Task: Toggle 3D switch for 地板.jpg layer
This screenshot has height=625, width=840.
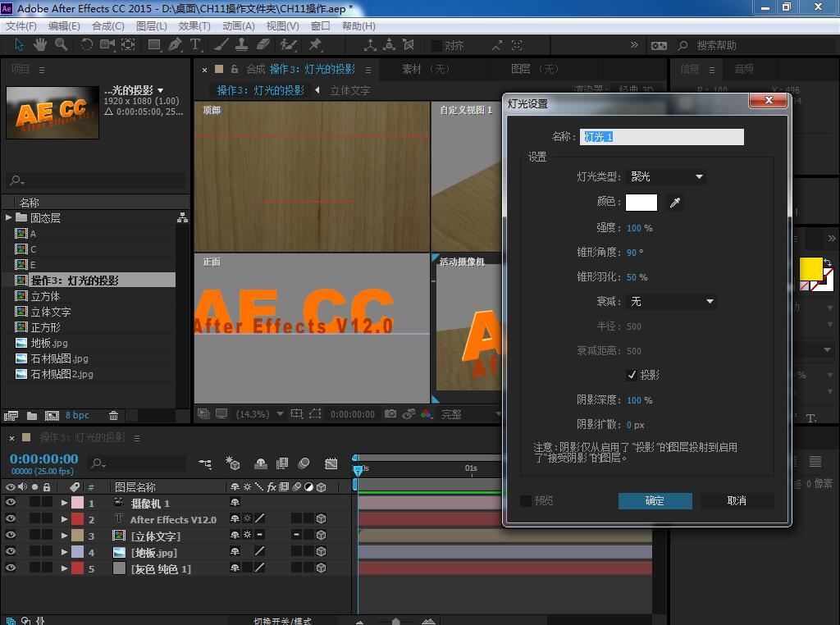Action: tap(322, 552)
